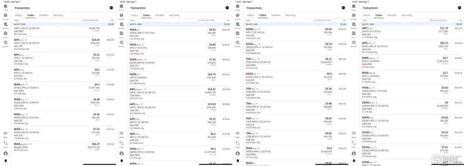Open Portfolio icon in the leftmost panel
The height and width of the screenshot is (166, 464).
point(5,15)
